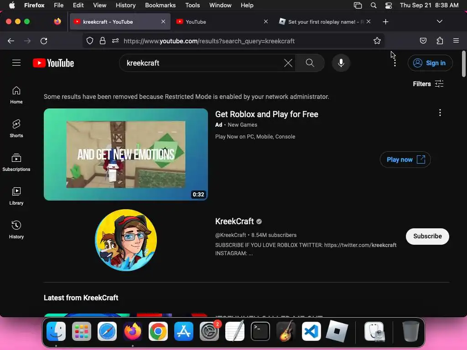The width and height of the screenshot is (467, 350).
Task: Start voice search with the microphone icon
Action: [x=341, y=63]
